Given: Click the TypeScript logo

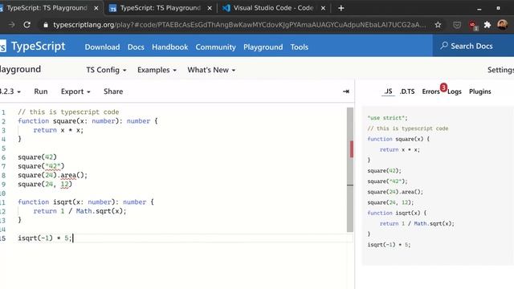Looking at the screenshot, I should pos(3,47).
